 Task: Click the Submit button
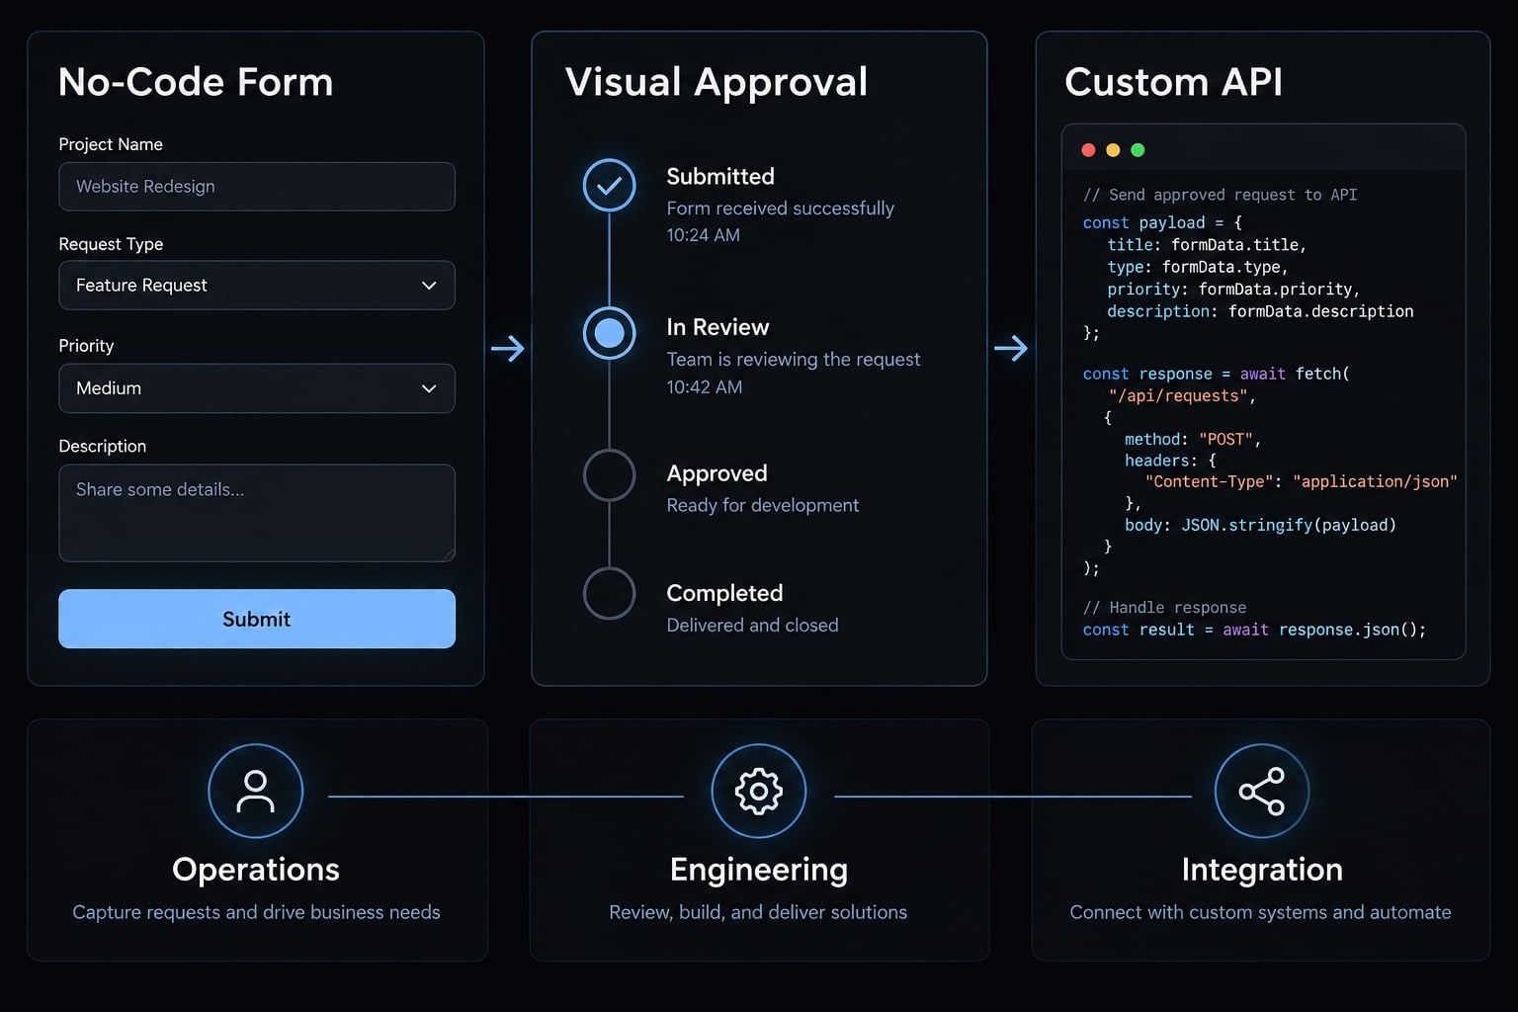[257, 619]
